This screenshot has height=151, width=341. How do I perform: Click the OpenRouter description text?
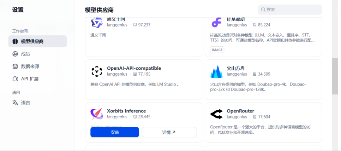pyautogui.click(x=260, y=130)
